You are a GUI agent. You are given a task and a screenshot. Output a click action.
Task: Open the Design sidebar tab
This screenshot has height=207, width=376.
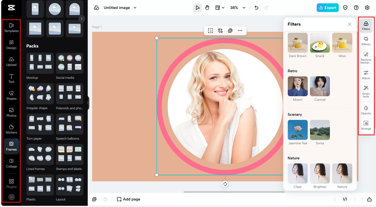tap(11, 45)
